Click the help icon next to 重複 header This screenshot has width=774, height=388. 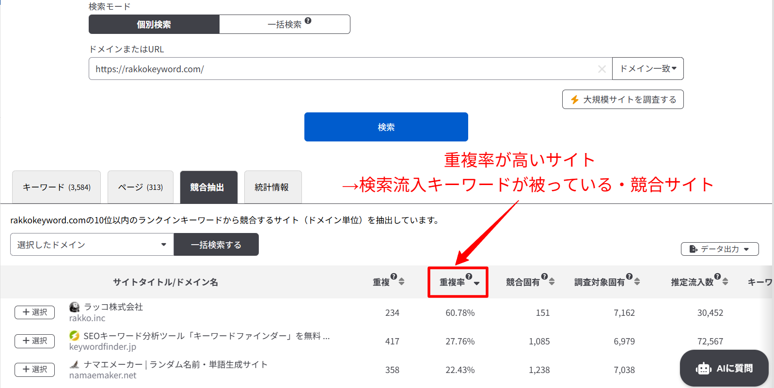(x=394, y=277)
